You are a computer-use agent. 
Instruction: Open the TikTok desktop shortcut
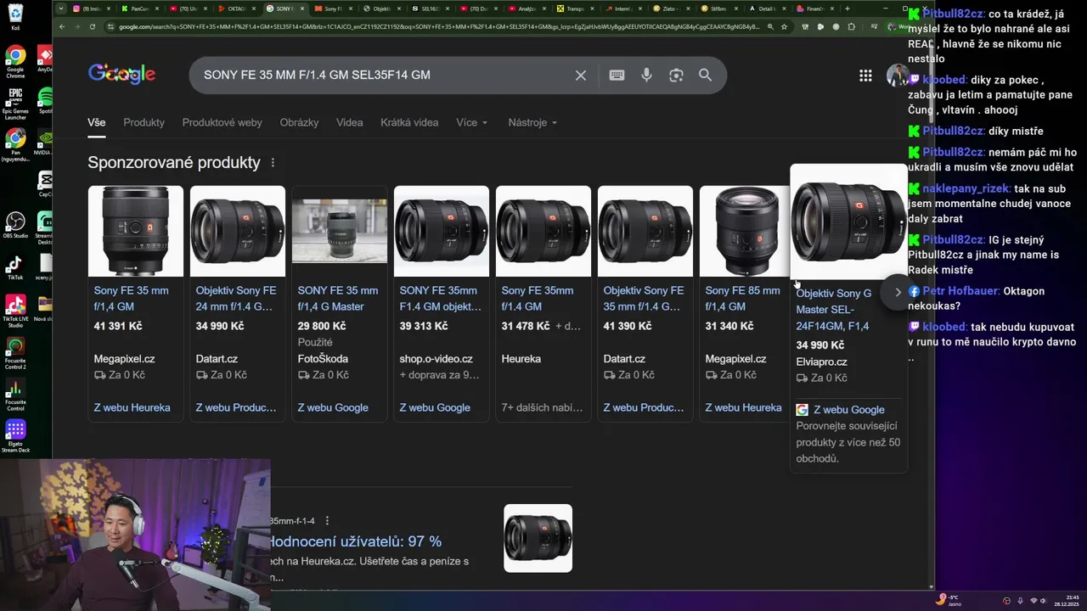tap(15, 267)
